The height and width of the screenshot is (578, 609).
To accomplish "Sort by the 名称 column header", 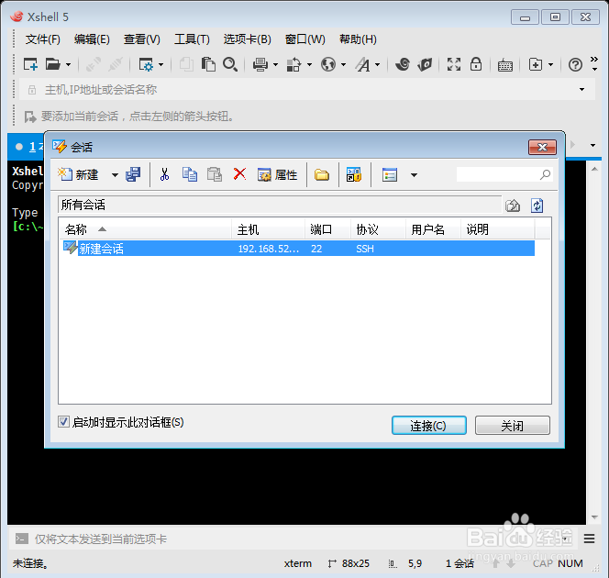I will coord(145,229).
